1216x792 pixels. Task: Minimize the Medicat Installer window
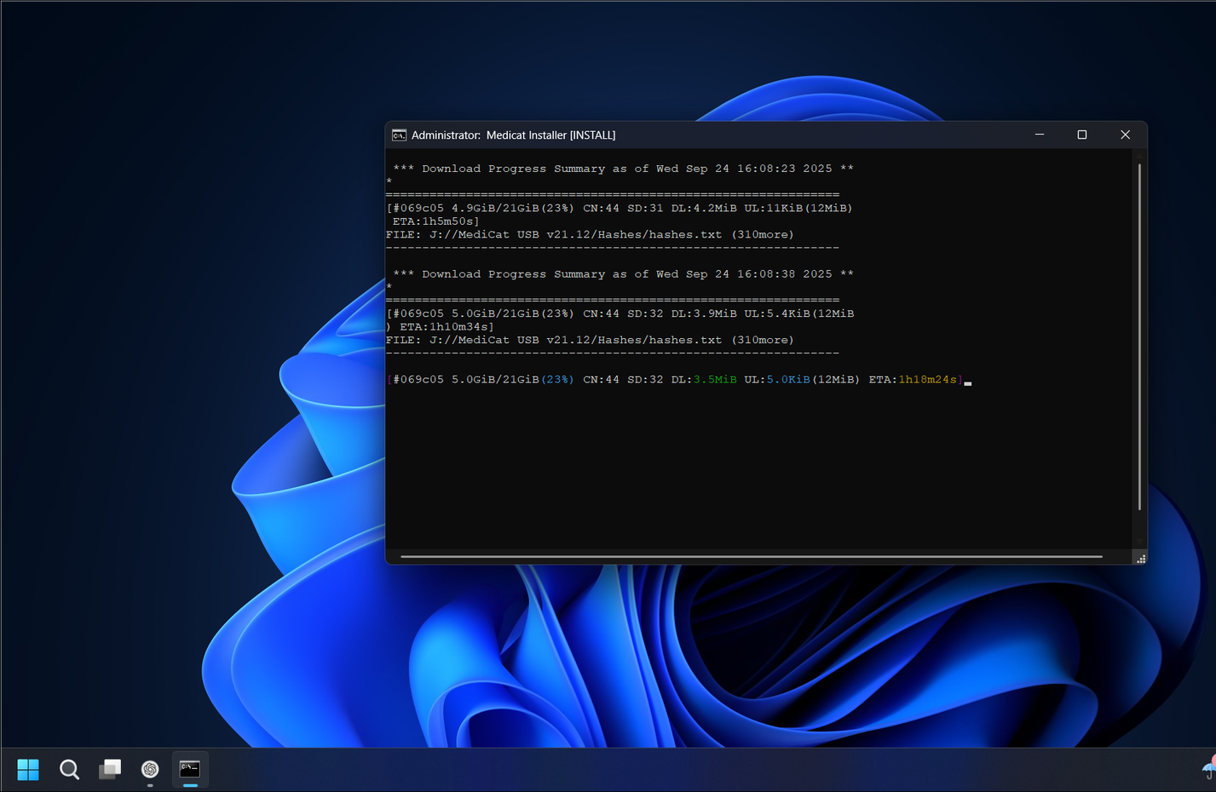(x=1040, y=135)
